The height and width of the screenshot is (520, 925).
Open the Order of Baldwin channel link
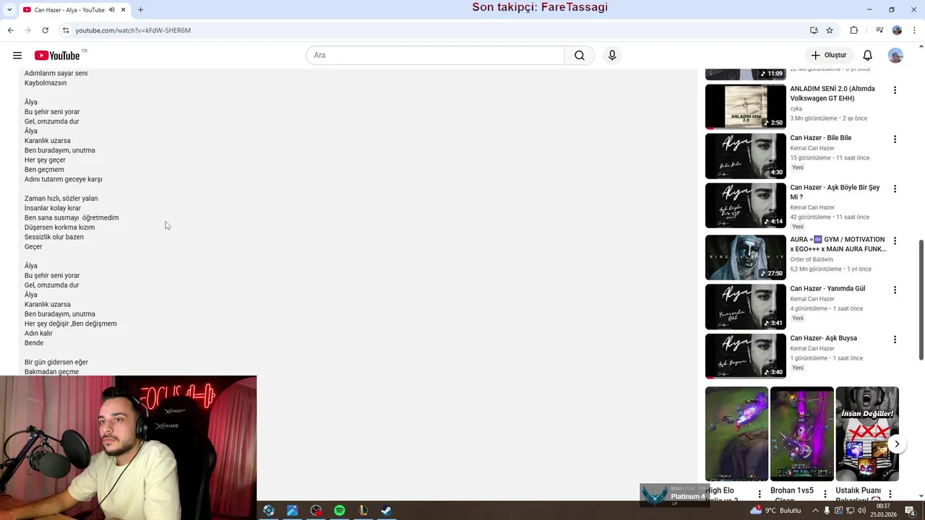coord(812,259)
